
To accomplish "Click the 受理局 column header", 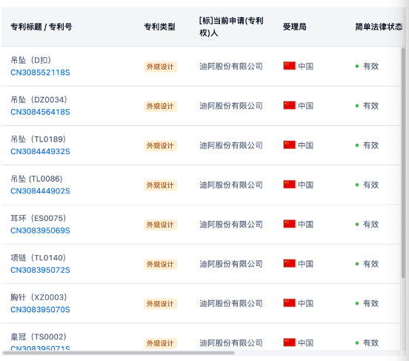I will pyautogui.click(x=295, y=27).
